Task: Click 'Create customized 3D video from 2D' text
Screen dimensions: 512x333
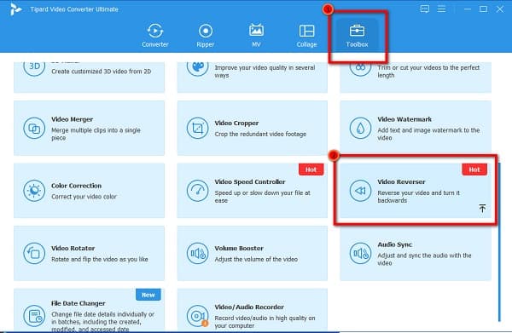Action: click(102, 72)
